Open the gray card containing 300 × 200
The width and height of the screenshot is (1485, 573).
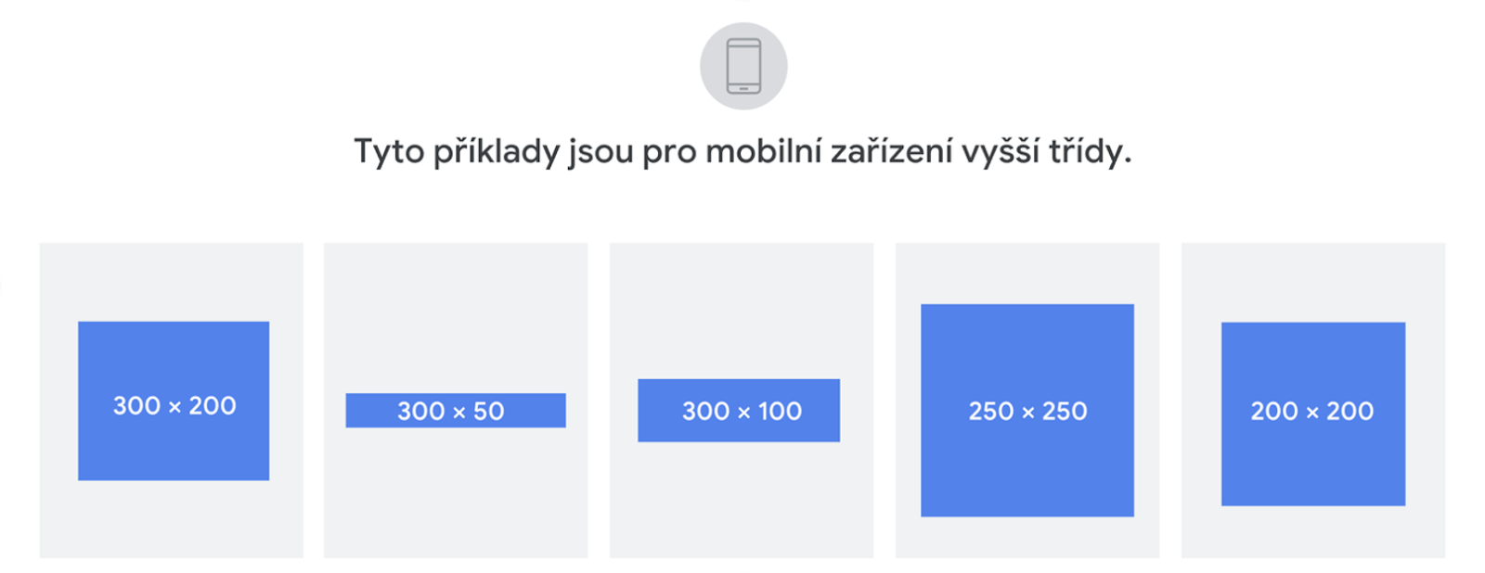coord(171,278)
